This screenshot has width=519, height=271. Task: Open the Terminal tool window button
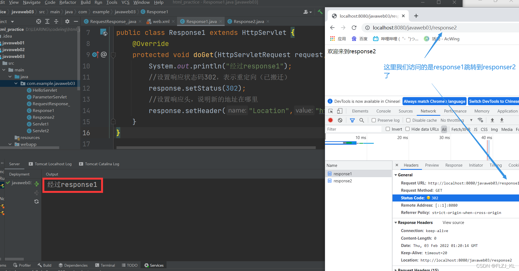pyautogui.click(x=105, y=265)
